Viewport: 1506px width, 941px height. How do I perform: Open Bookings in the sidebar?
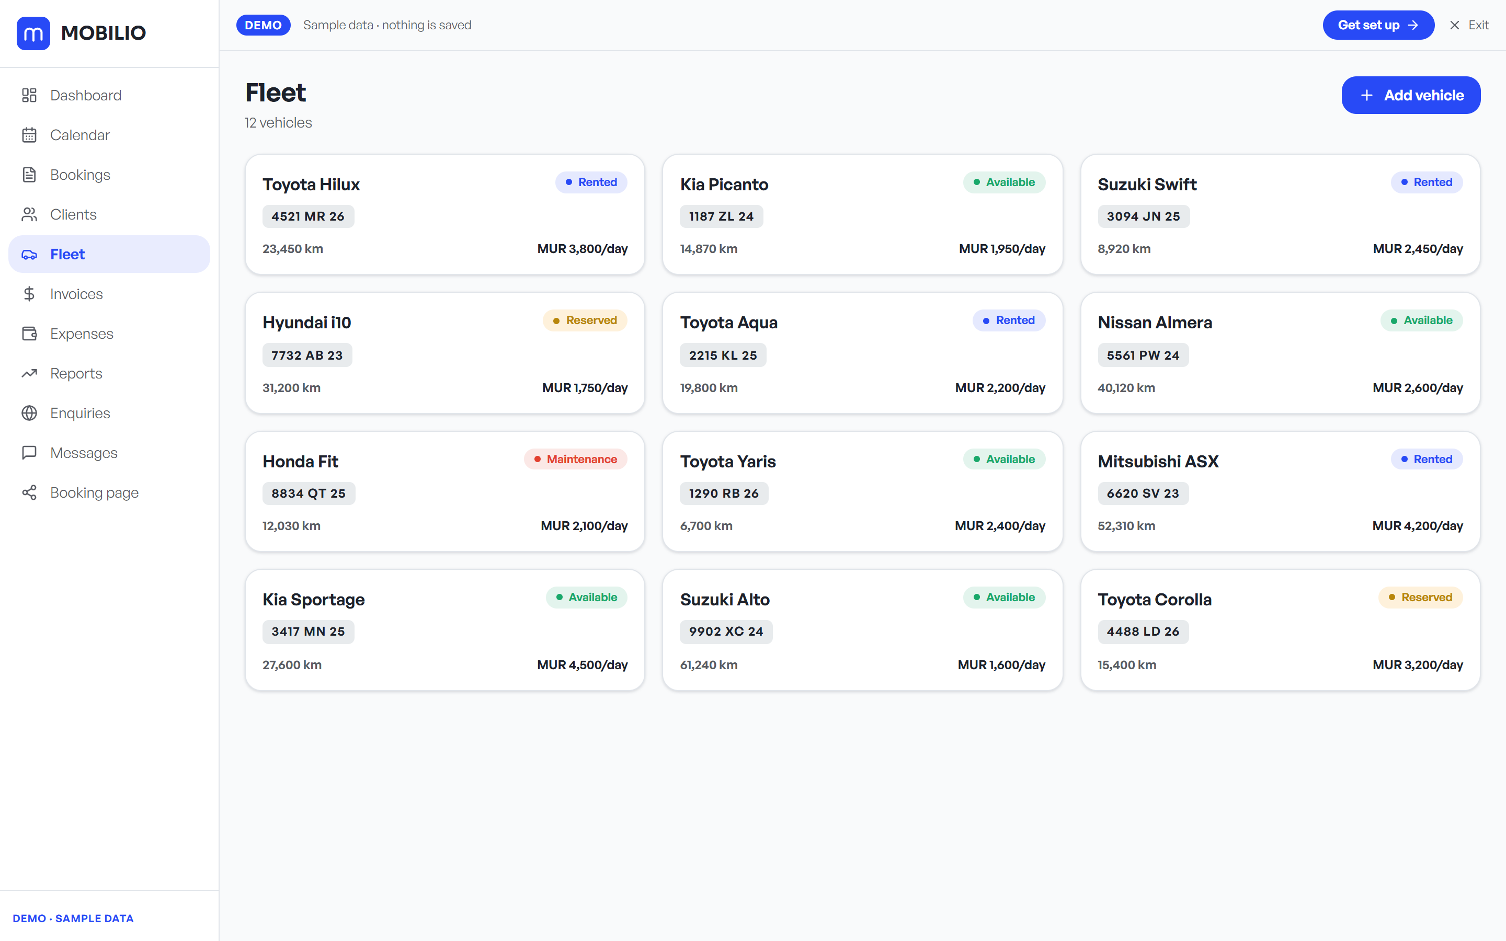109,175
